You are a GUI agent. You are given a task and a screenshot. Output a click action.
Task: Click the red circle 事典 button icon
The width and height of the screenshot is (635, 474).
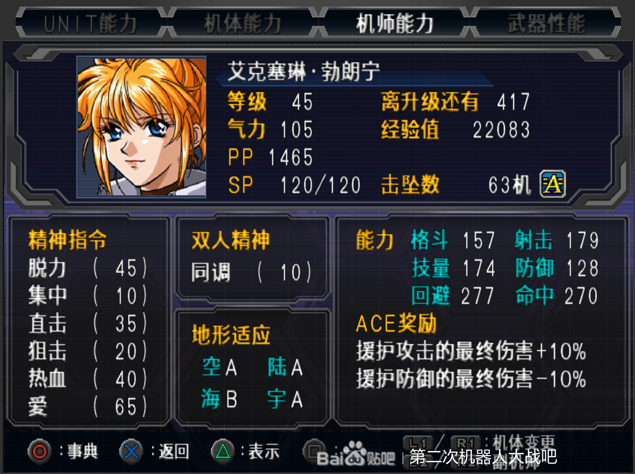click(39, 451)
